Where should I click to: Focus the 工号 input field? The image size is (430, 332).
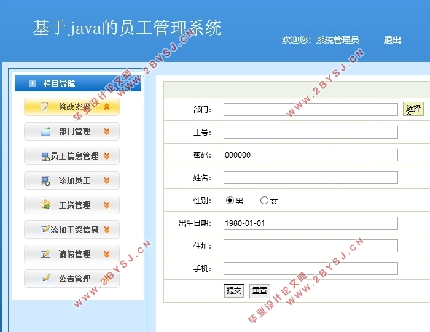(311, 133)
